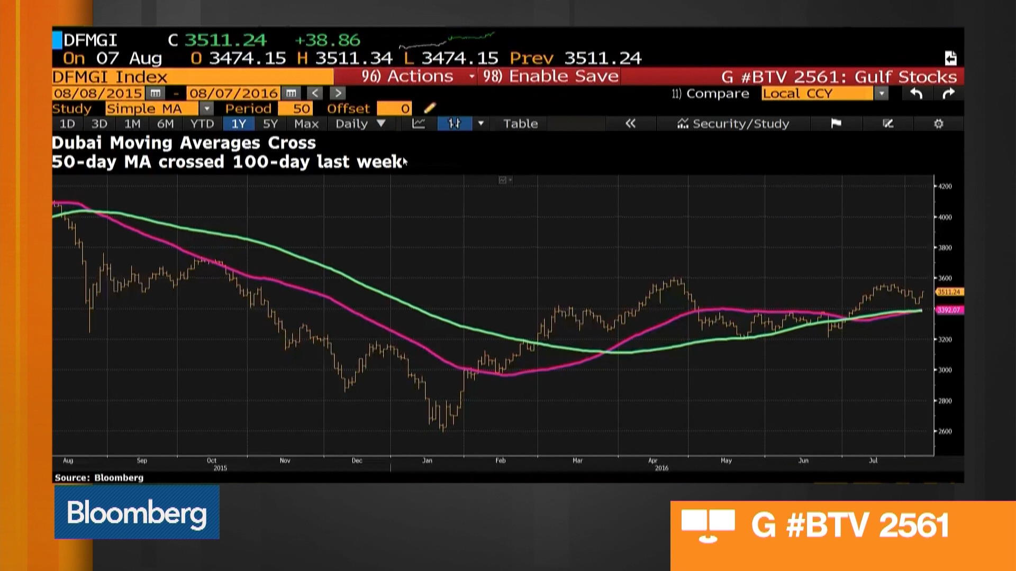
Task: Click the Period field value 50
Action: point(295,108)
